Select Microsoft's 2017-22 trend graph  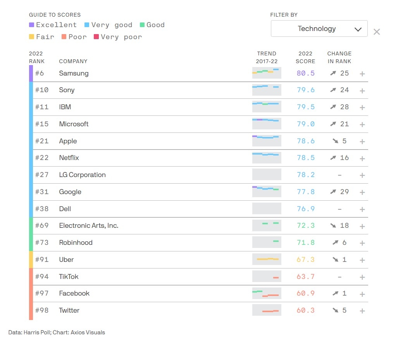267,124
